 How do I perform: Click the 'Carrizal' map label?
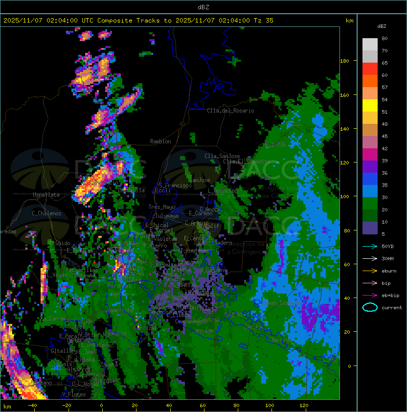click(146, 328)
